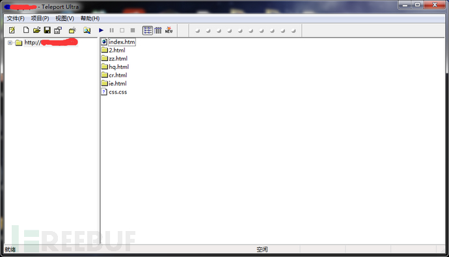This screenshot has height=257, width=449.
Task: Expand the http:// tree node
Action: 10,43
